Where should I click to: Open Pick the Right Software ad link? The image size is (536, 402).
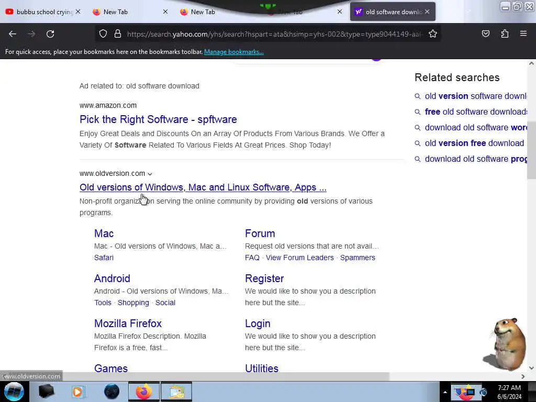158,119
